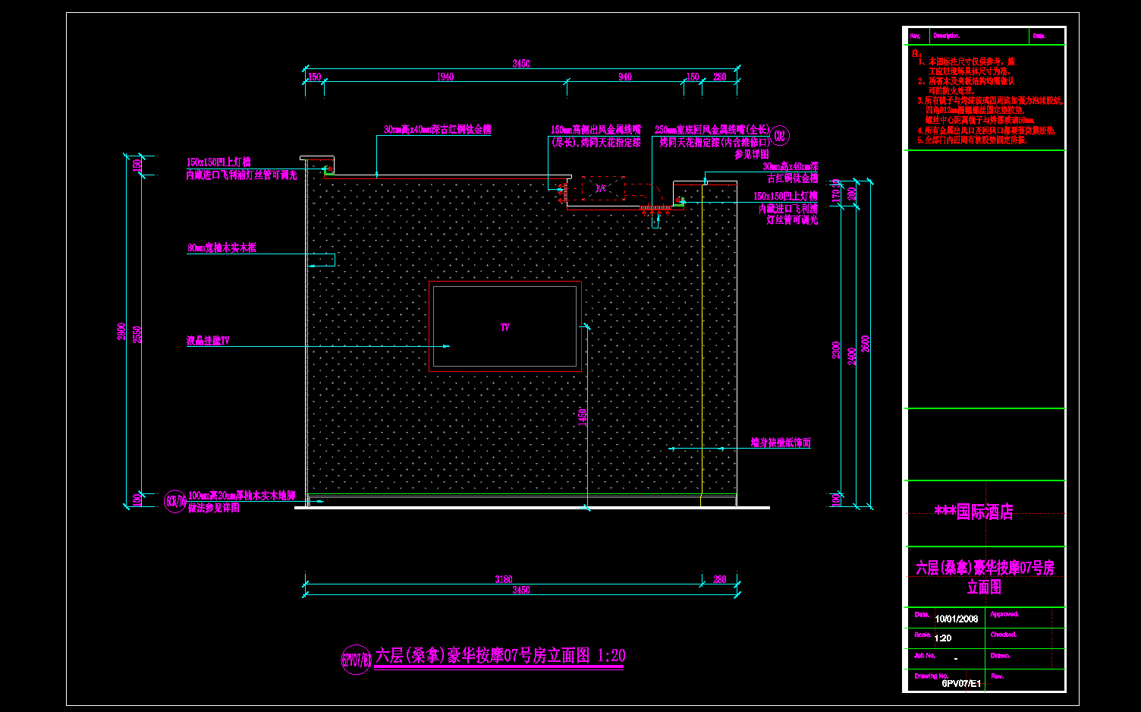
Task: Click note 4 about metal air outlets
Action: 985,131
